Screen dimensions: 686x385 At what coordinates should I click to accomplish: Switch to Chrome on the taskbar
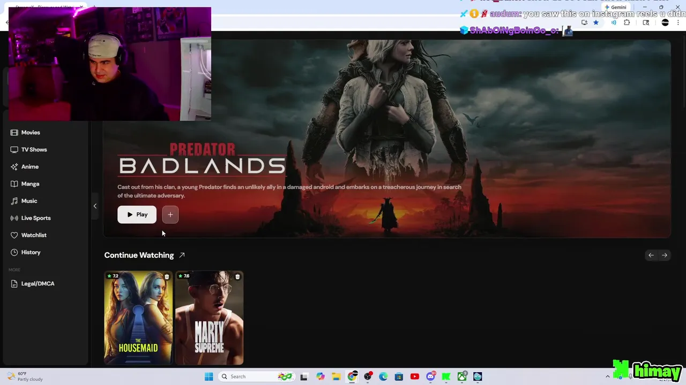click(x=352, y=376)
